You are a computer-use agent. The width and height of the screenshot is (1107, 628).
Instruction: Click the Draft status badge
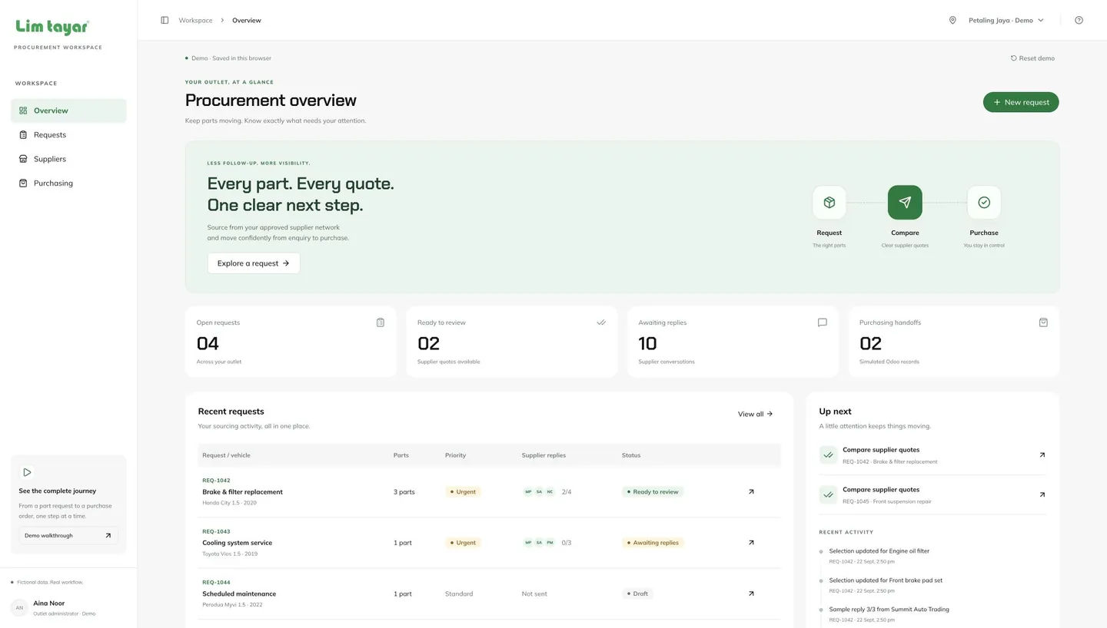click(637, 593)
